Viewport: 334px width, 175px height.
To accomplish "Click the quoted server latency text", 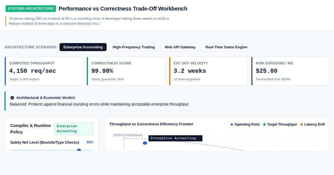I will [89, 21].
